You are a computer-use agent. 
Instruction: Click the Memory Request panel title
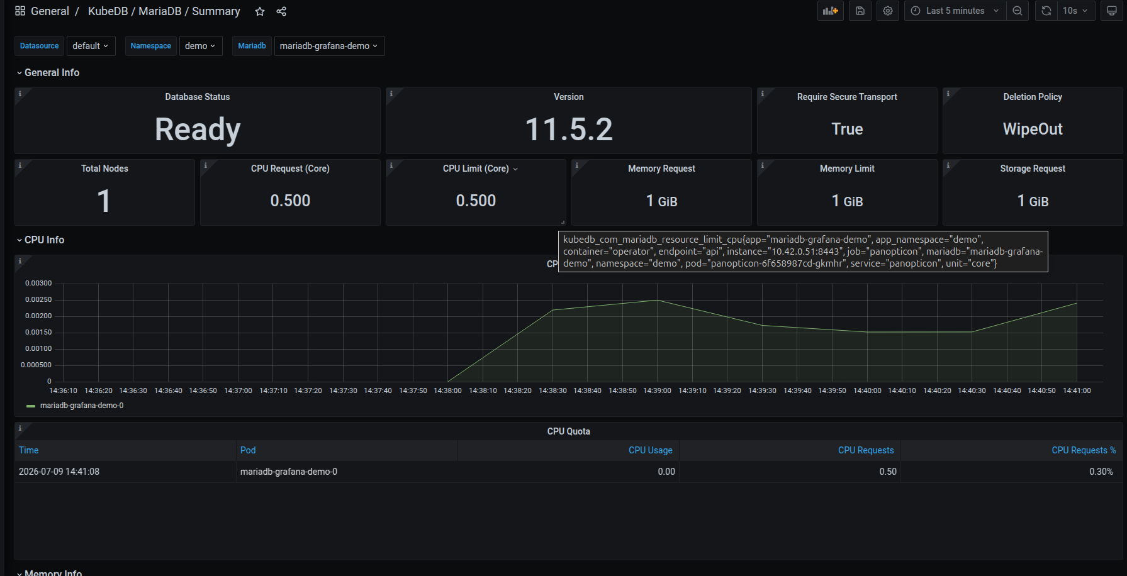661,169
